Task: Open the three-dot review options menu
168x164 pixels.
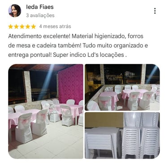Action: 155,11
